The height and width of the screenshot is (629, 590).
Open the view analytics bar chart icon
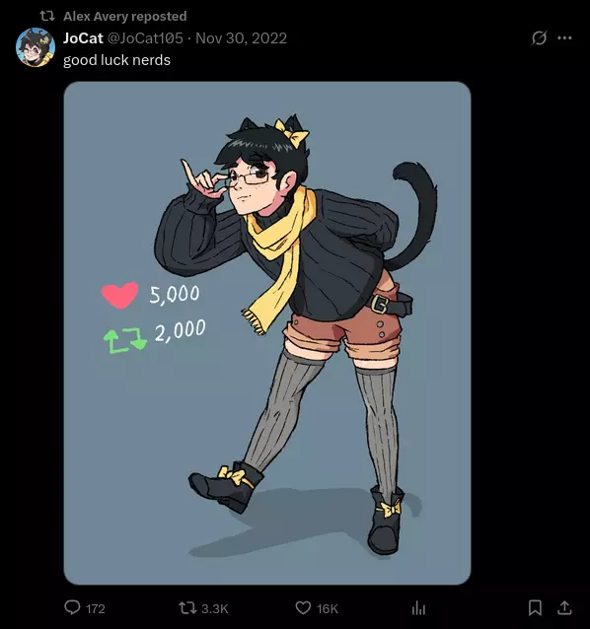point(418,608)
